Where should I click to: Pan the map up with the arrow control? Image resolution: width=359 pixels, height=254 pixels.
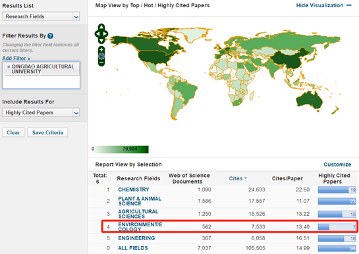pyautogui.click(x=101, y=27)
